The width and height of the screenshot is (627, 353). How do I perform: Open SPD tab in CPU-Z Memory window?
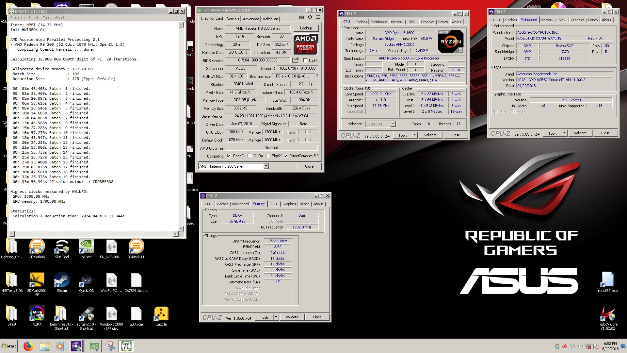[x=274, y=204]
